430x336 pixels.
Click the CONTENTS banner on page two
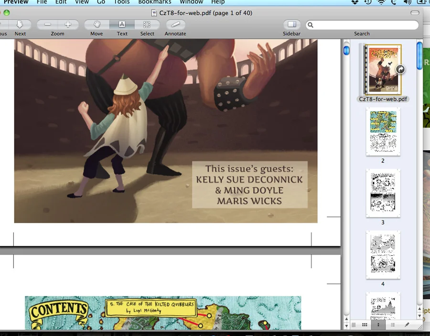coord(59,314)
